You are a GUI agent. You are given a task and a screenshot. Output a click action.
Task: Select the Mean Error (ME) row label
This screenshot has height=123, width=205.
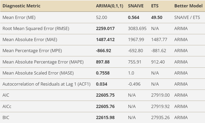(19, 18)
